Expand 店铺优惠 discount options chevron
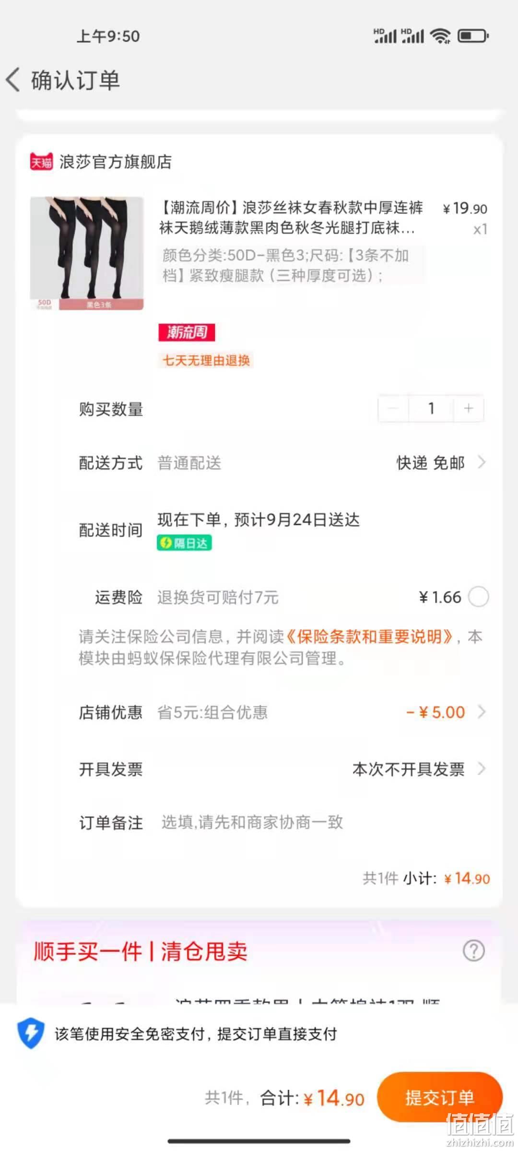Screen dimensions: 518x1151 tap(482, 712)
